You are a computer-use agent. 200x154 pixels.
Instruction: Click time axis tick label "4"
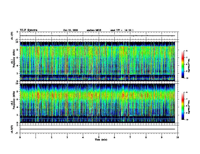point(83,137)
